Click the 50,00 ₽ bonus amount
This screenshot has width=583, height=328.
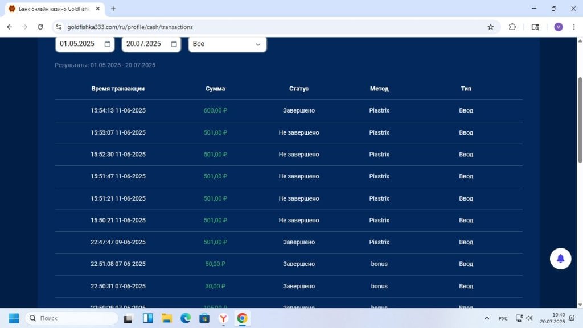click(215, 264)
